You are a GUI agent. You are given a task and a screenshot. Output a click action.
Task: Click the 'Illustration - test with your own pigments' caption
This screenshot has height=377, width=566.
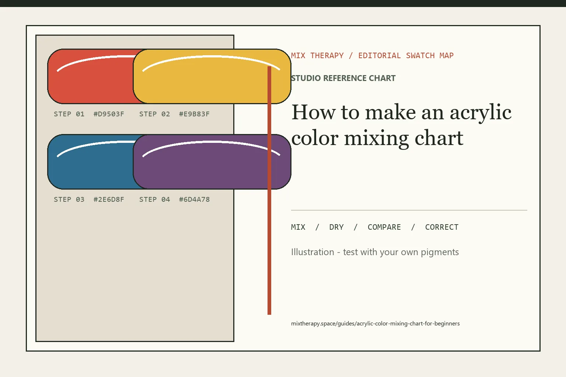click(375, 252)
